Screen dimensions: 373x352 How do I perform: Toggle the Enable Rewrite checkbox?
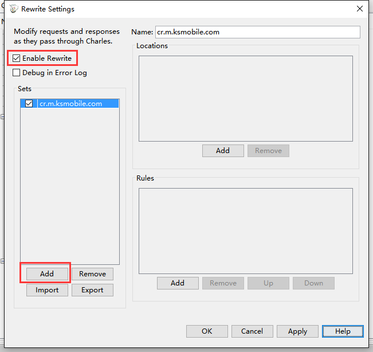tap(17, 58)
